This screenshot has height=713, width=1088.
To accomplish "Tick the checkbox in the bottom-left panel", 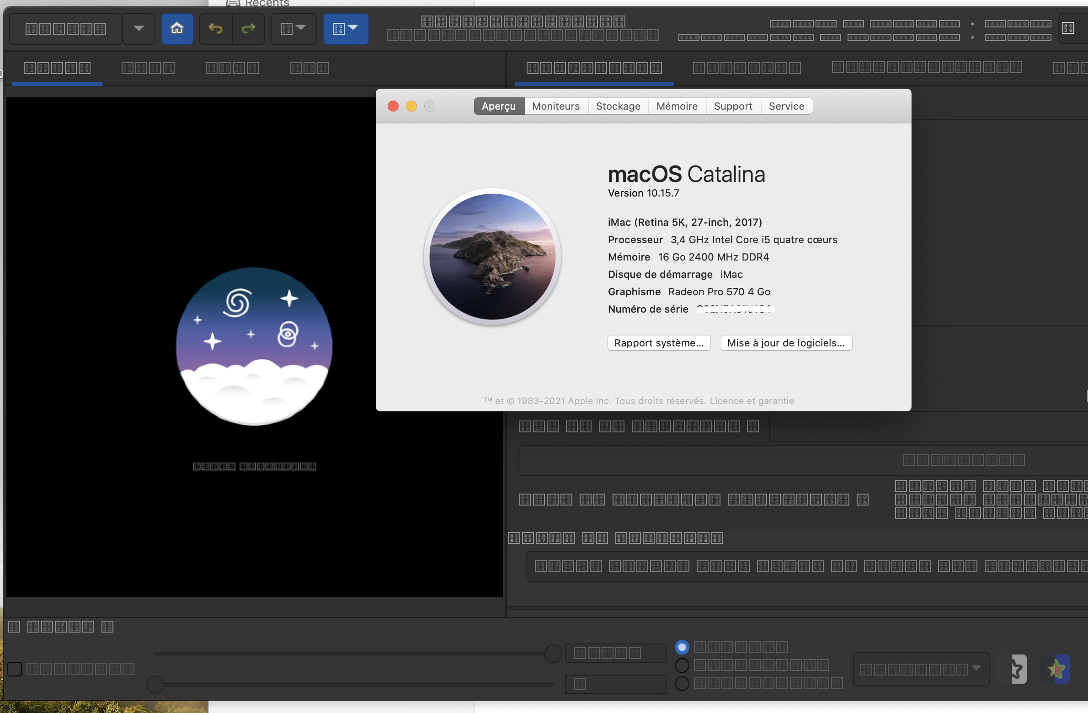I will pos(15,669).
